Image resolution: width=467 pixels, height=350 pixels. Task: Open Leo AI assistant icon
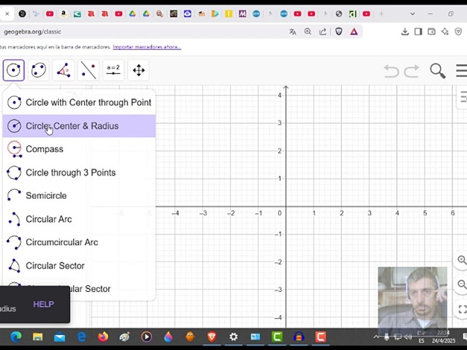pyautogui.click(x=445, y=32)
